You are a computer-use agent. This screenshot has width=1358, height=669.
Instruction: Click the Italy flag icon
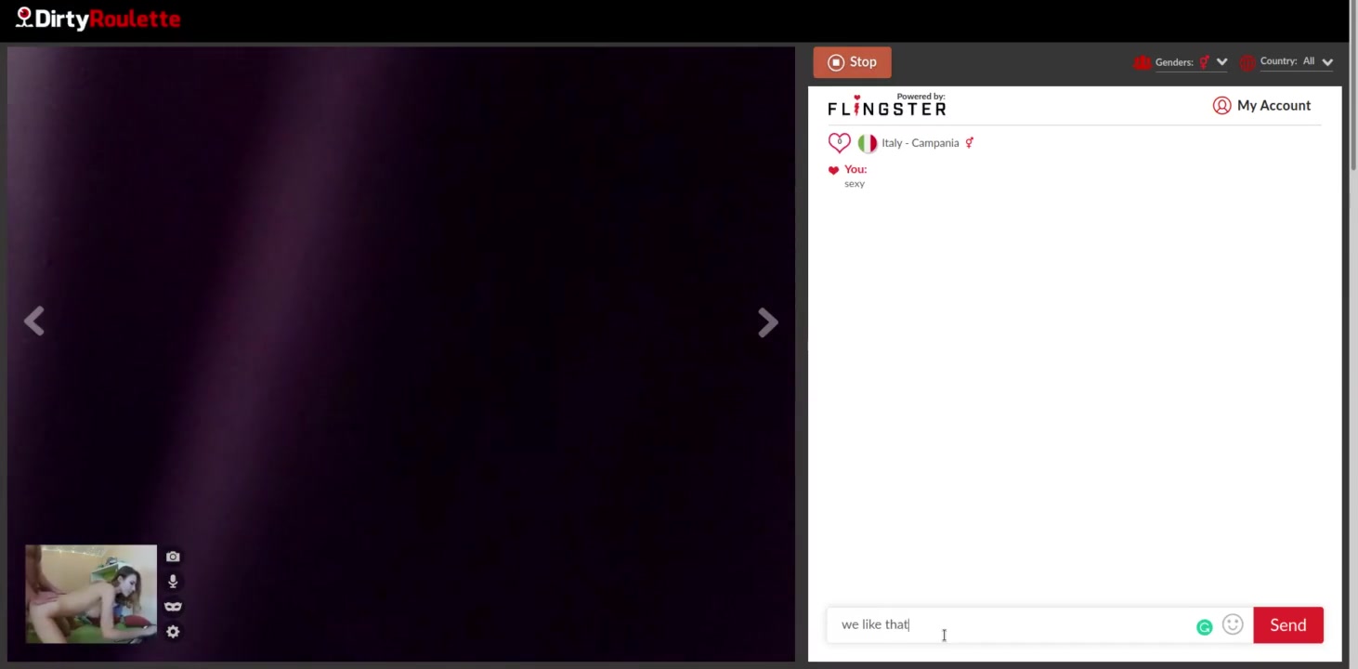(x=867, y=143)
